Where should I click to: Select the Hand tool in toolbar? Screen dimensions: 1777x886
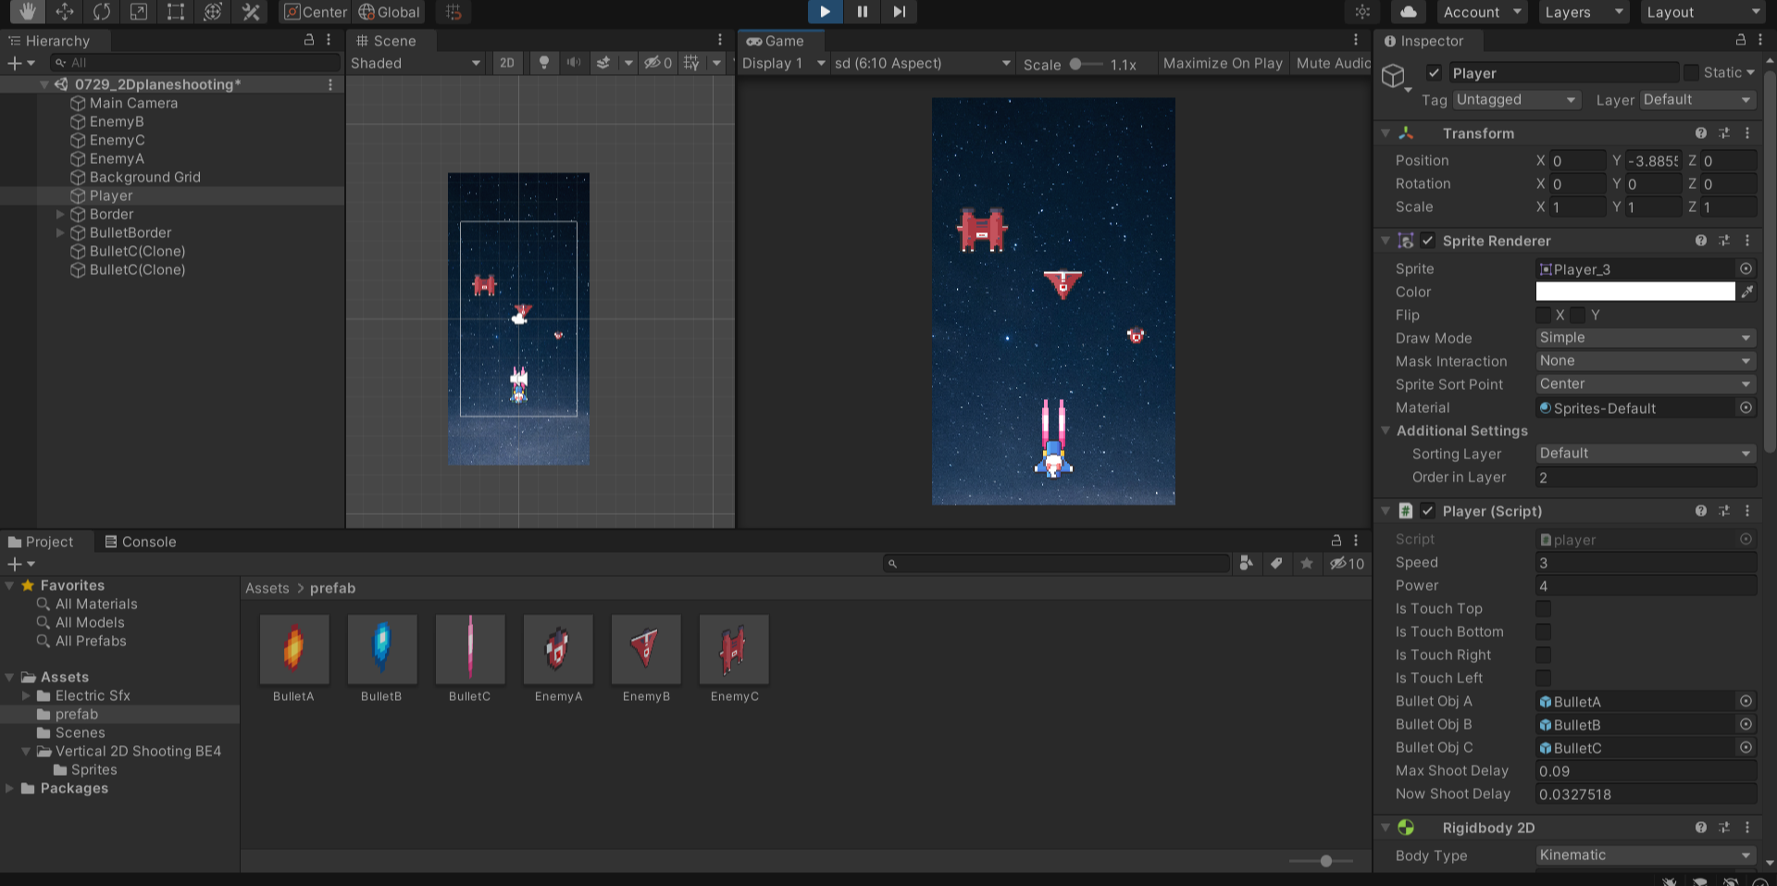pyautogui.click(x=27, y=12)
